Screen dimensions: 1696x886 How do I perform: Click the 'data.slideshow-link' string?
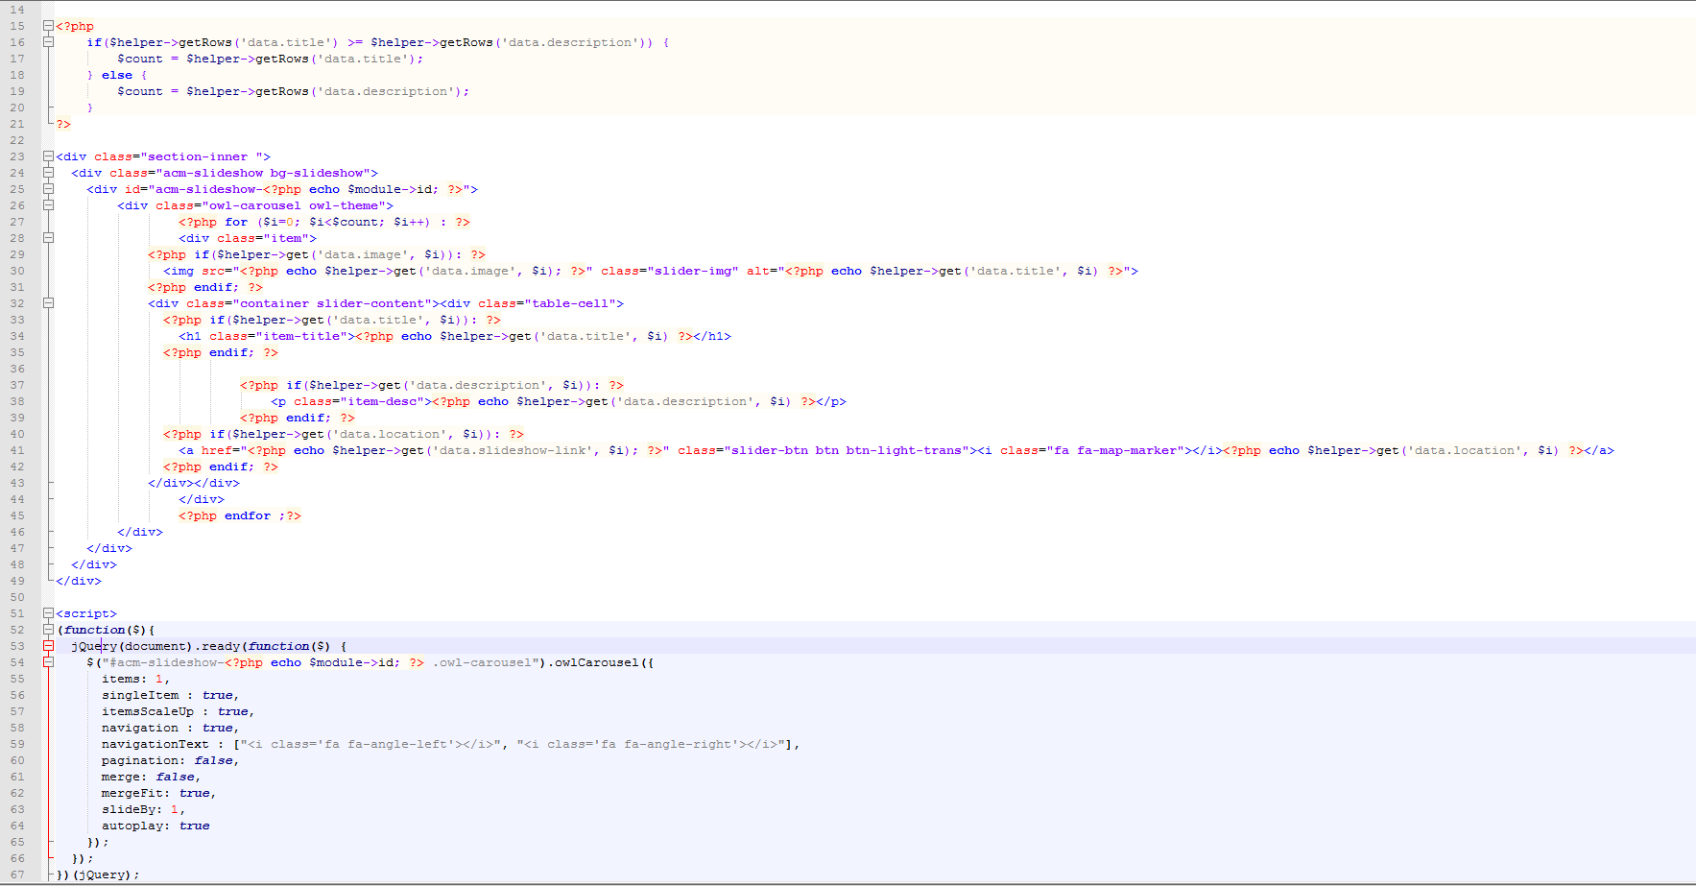(513, 450)
